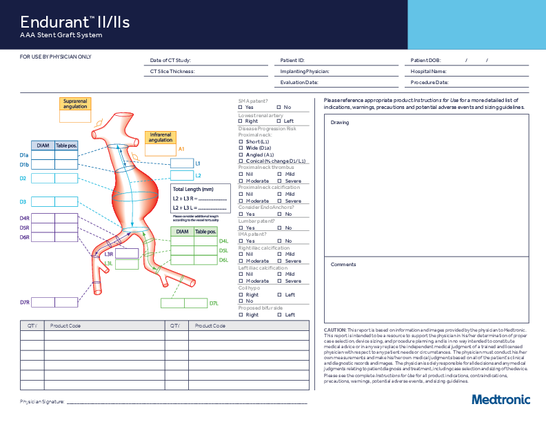Click the Procedure Date field

467,83
